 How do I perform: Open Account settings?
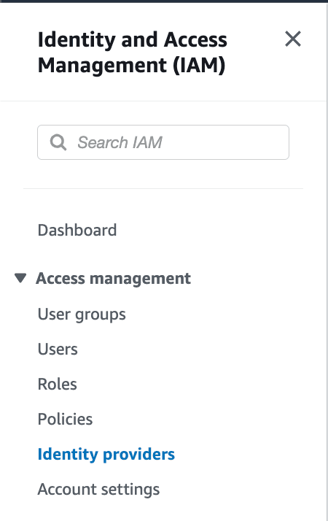tap(98, 489)
